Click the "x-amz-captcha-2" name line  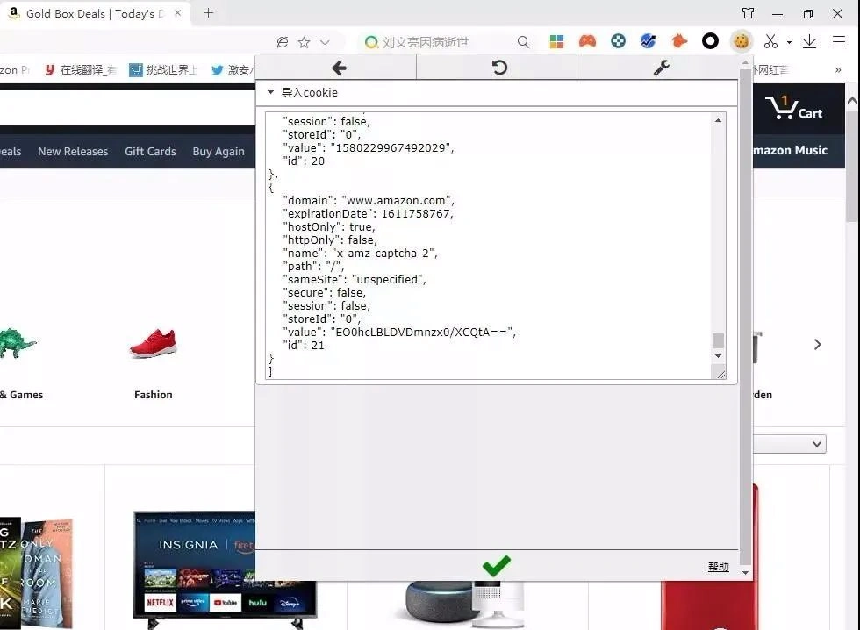point(360,254)
